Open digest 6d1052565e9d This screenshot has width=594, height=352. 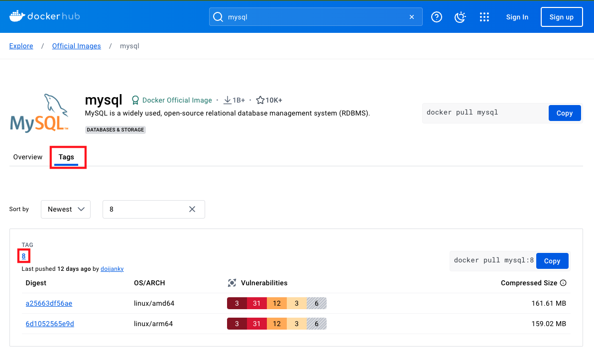pyautogui.click(x=50, y=324)
